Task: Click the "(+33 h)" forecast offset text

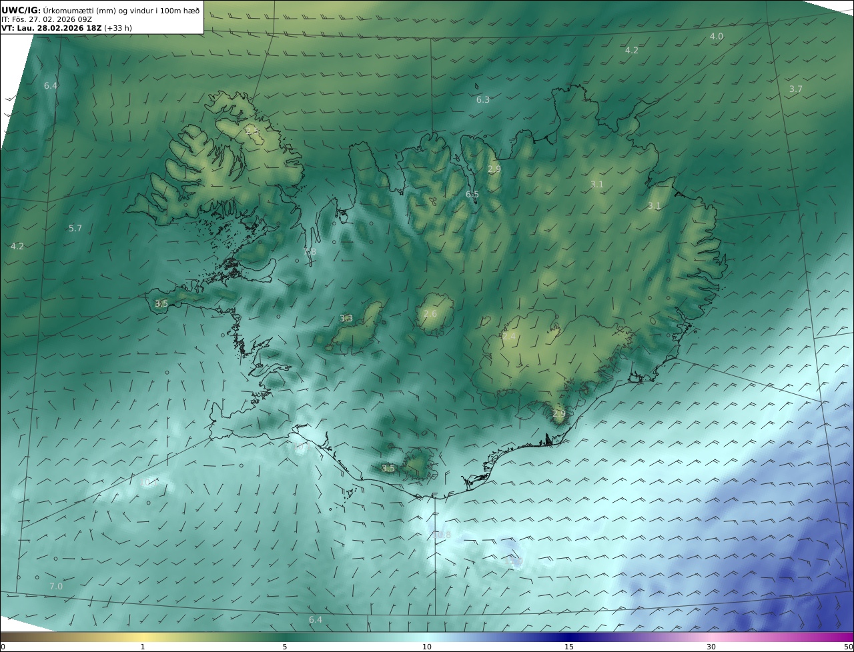Action: (119, 29)
